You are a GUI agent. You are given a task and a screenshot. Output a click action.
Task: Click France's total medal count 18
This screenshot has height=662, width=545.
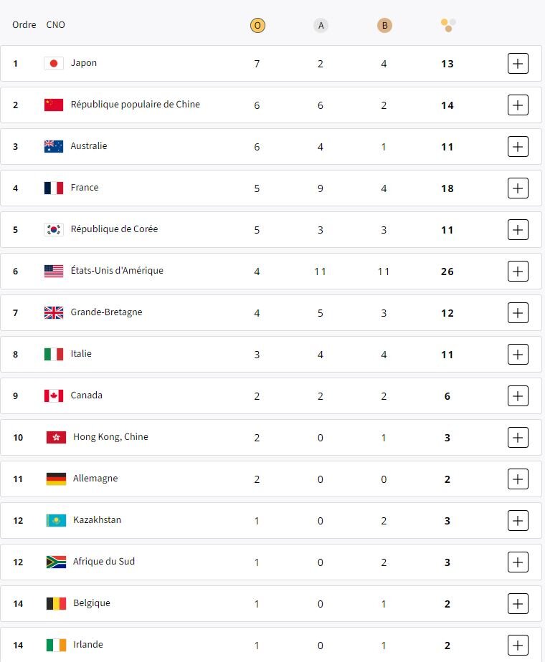click(x=447, y=188)
